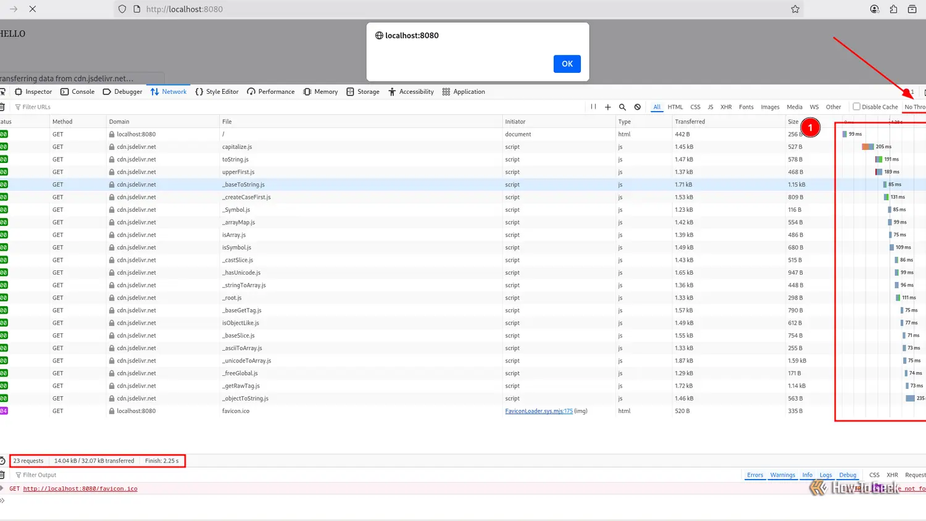Open the localhost:8080/favicon.ico console link
The height and width of the screenshot is (521, 926).
80,488
